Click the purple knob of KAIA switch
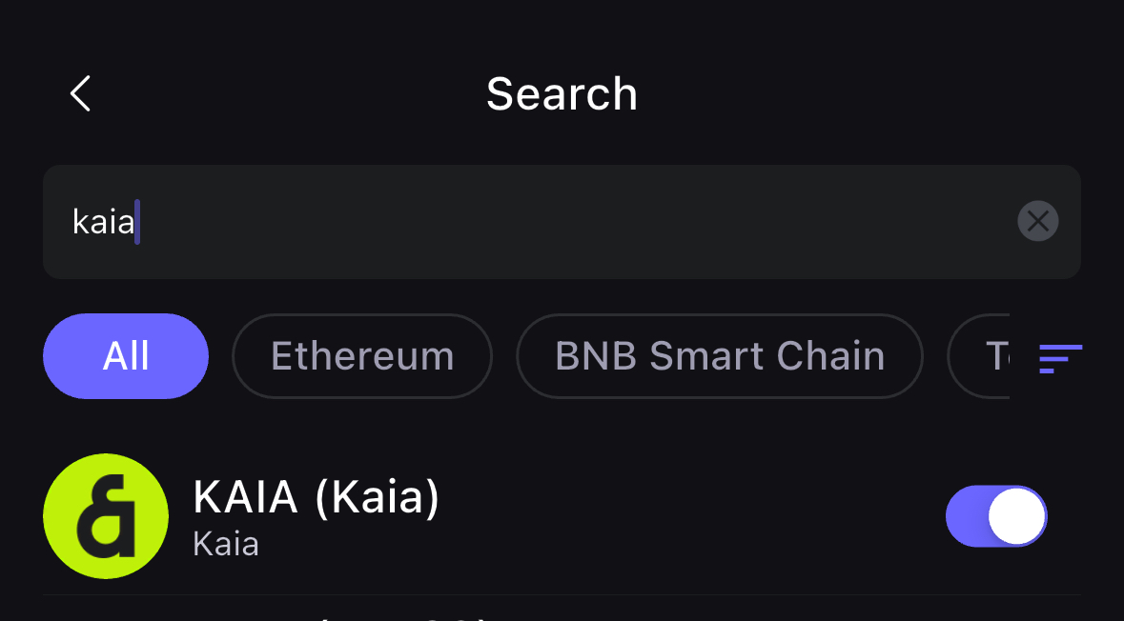This screenshot has height=621, width=1124. (1016, 515)
